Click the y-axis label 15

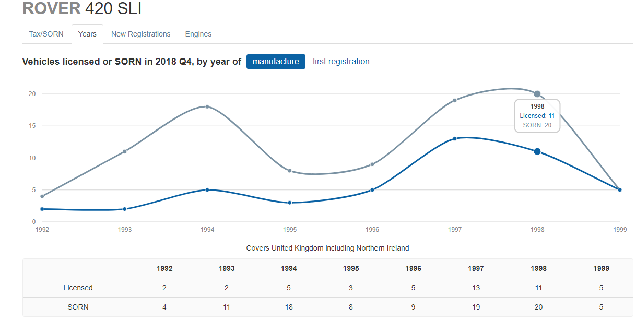[32, 126]
